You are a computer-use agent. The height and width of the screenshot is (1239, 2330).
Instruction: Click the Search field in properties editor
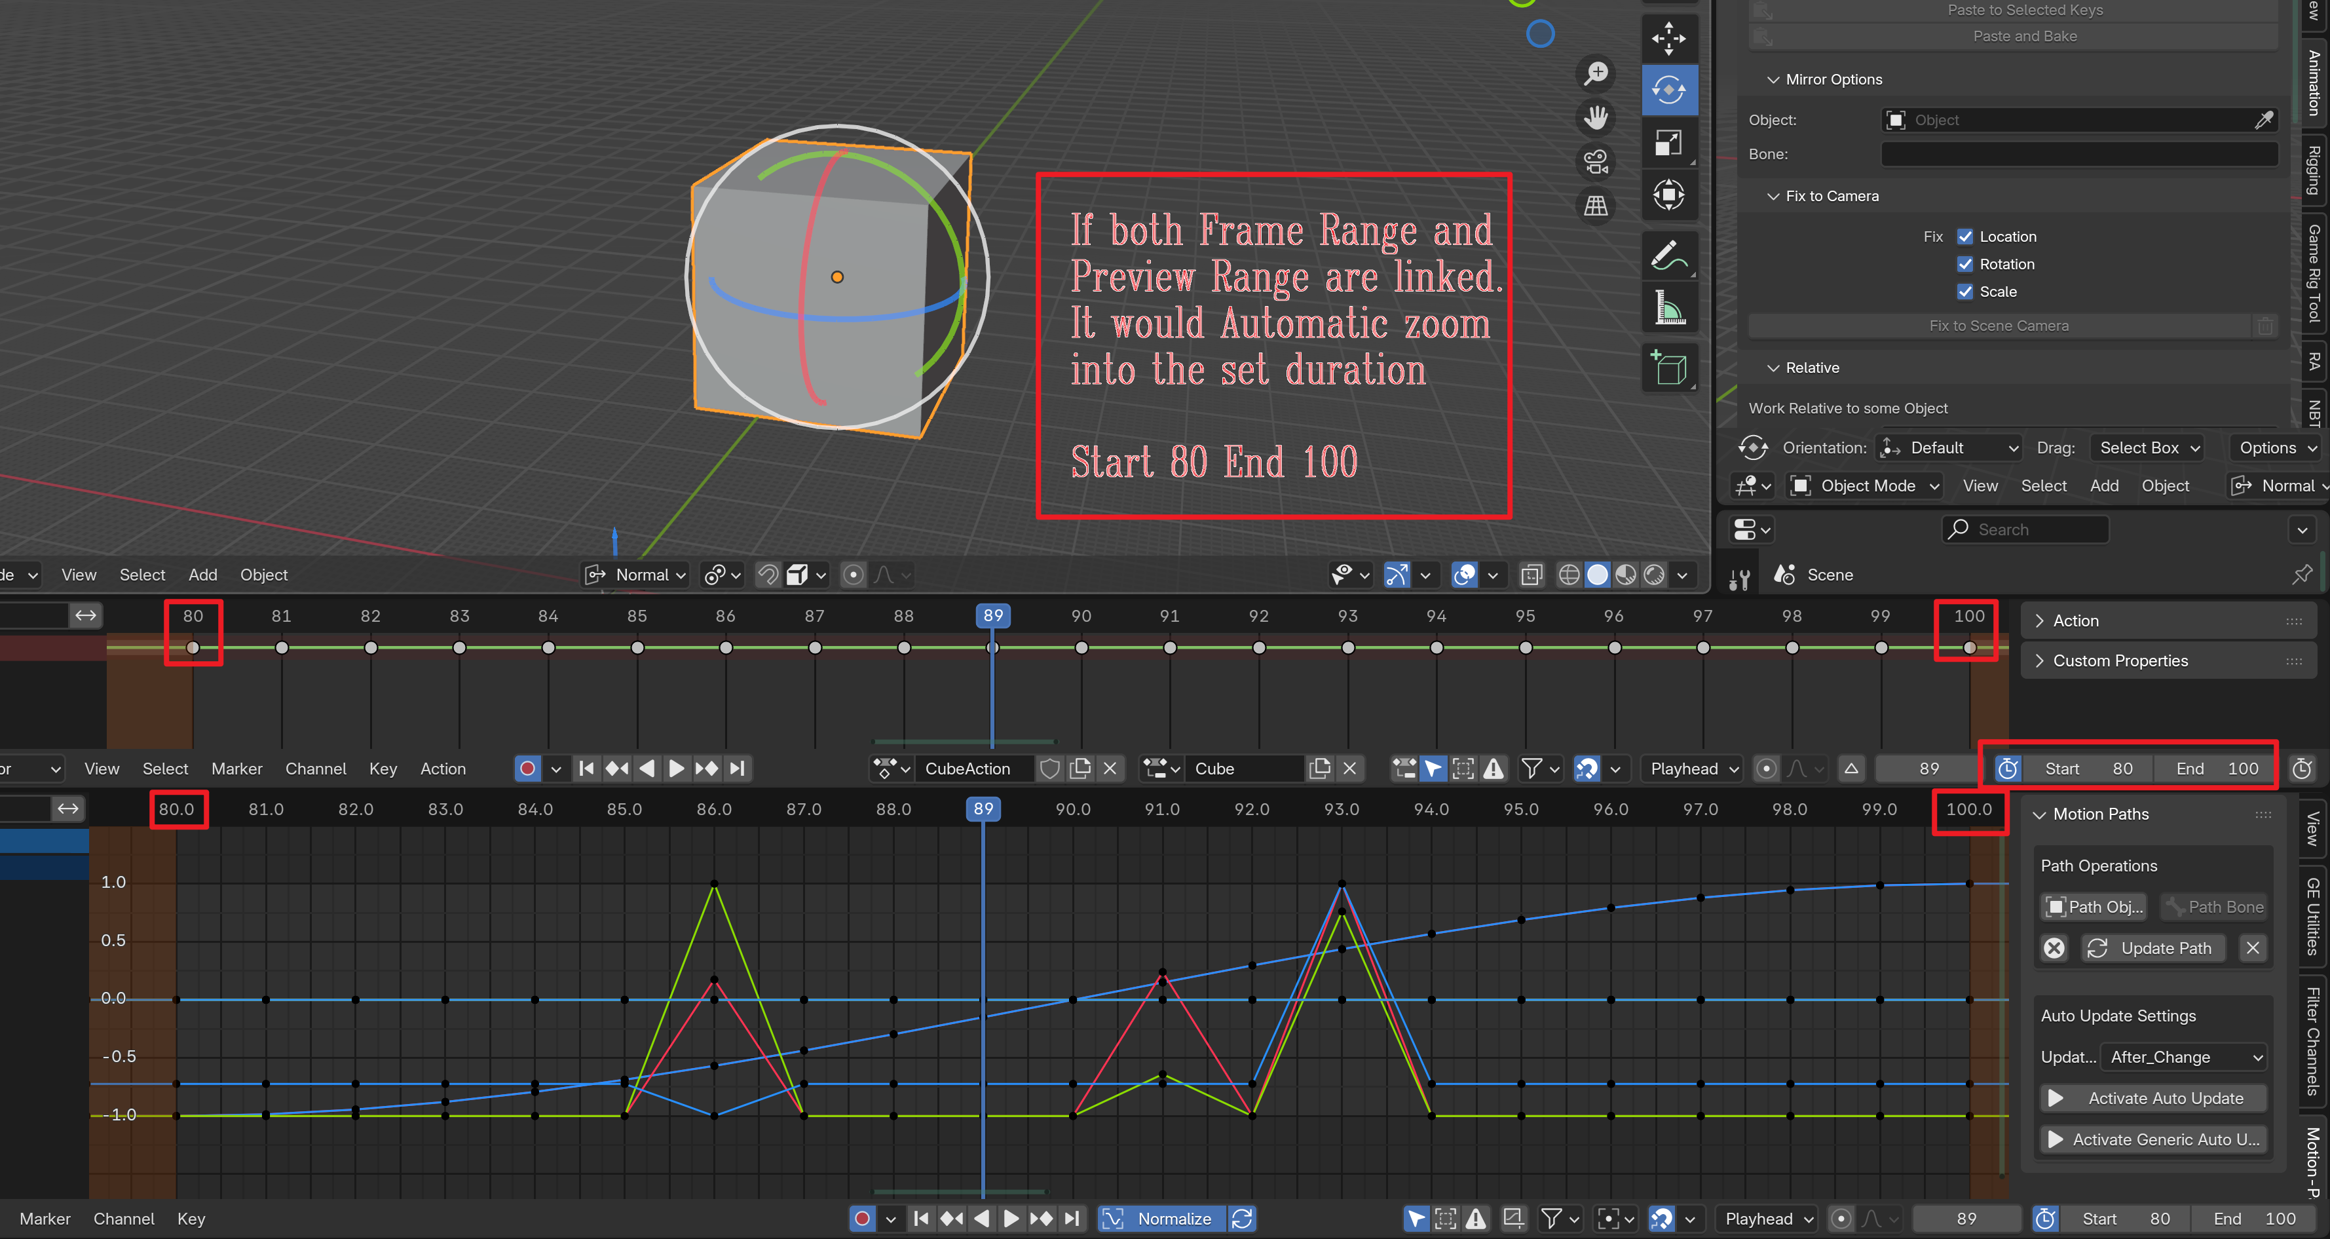coord(2025,529)
